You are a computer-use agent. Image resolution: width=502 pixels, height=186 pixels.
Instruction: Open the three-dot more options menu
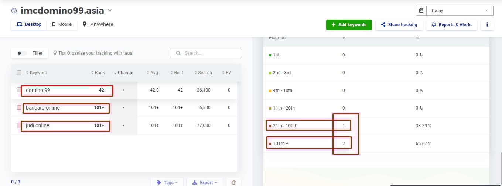pyautogui.click(x=487, y=25)
